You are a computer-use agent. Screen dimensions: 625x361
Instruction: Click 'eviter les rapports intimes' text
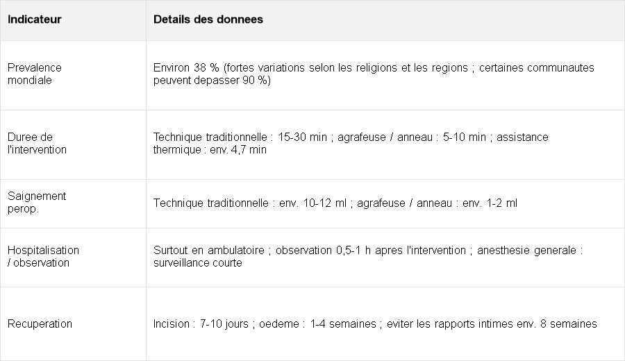(450, 324)
